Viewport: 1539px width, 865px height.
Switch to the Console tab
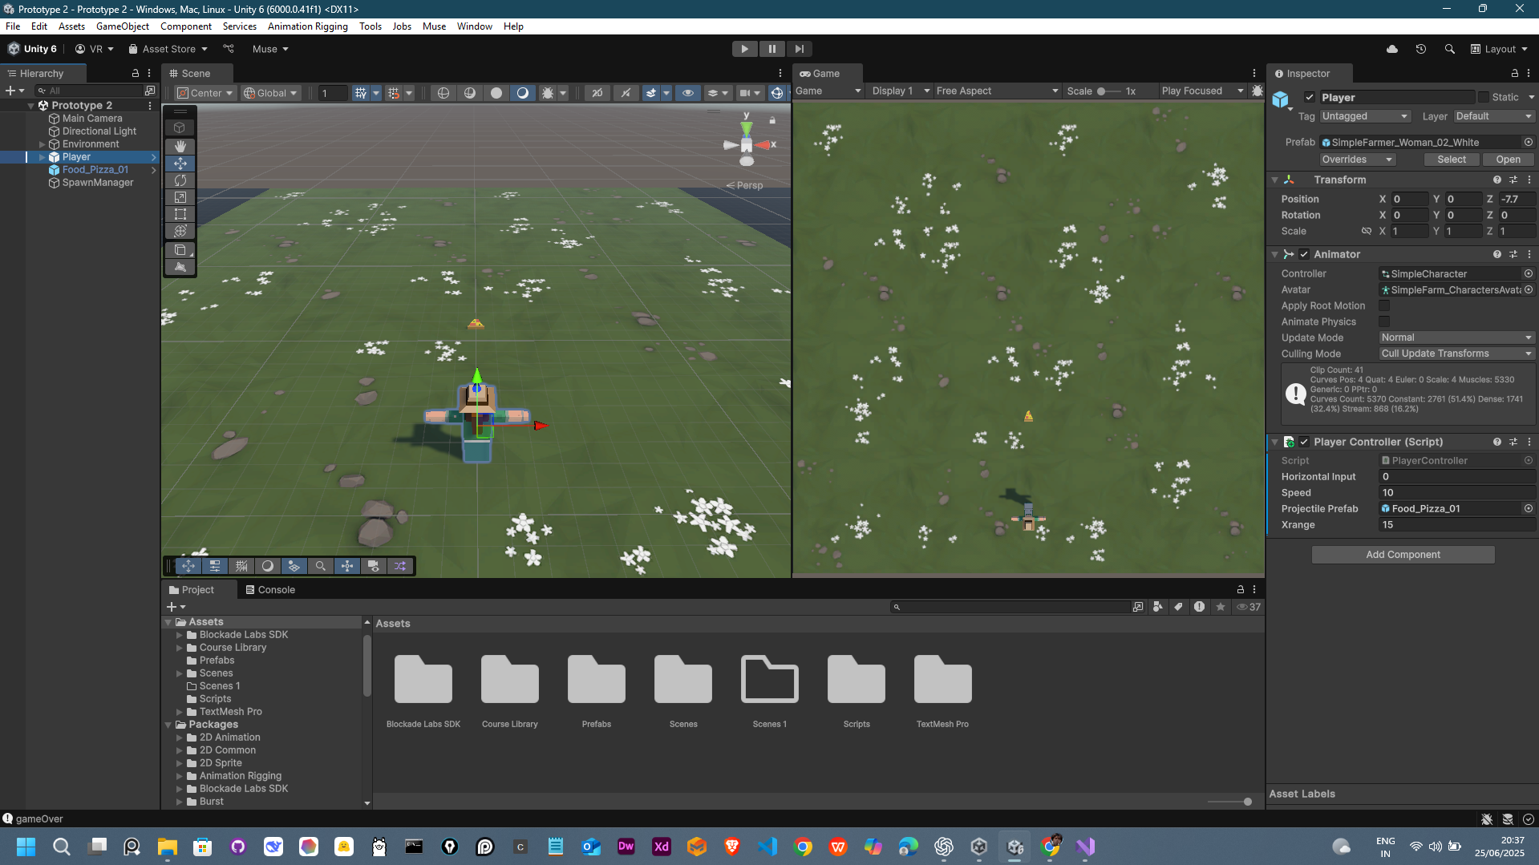[x=270, y=589]
